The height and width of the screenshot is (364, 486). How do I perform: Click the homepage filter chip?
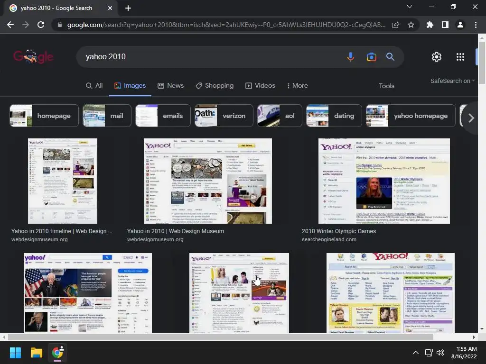pyautogui.click(x=44, y=116)
